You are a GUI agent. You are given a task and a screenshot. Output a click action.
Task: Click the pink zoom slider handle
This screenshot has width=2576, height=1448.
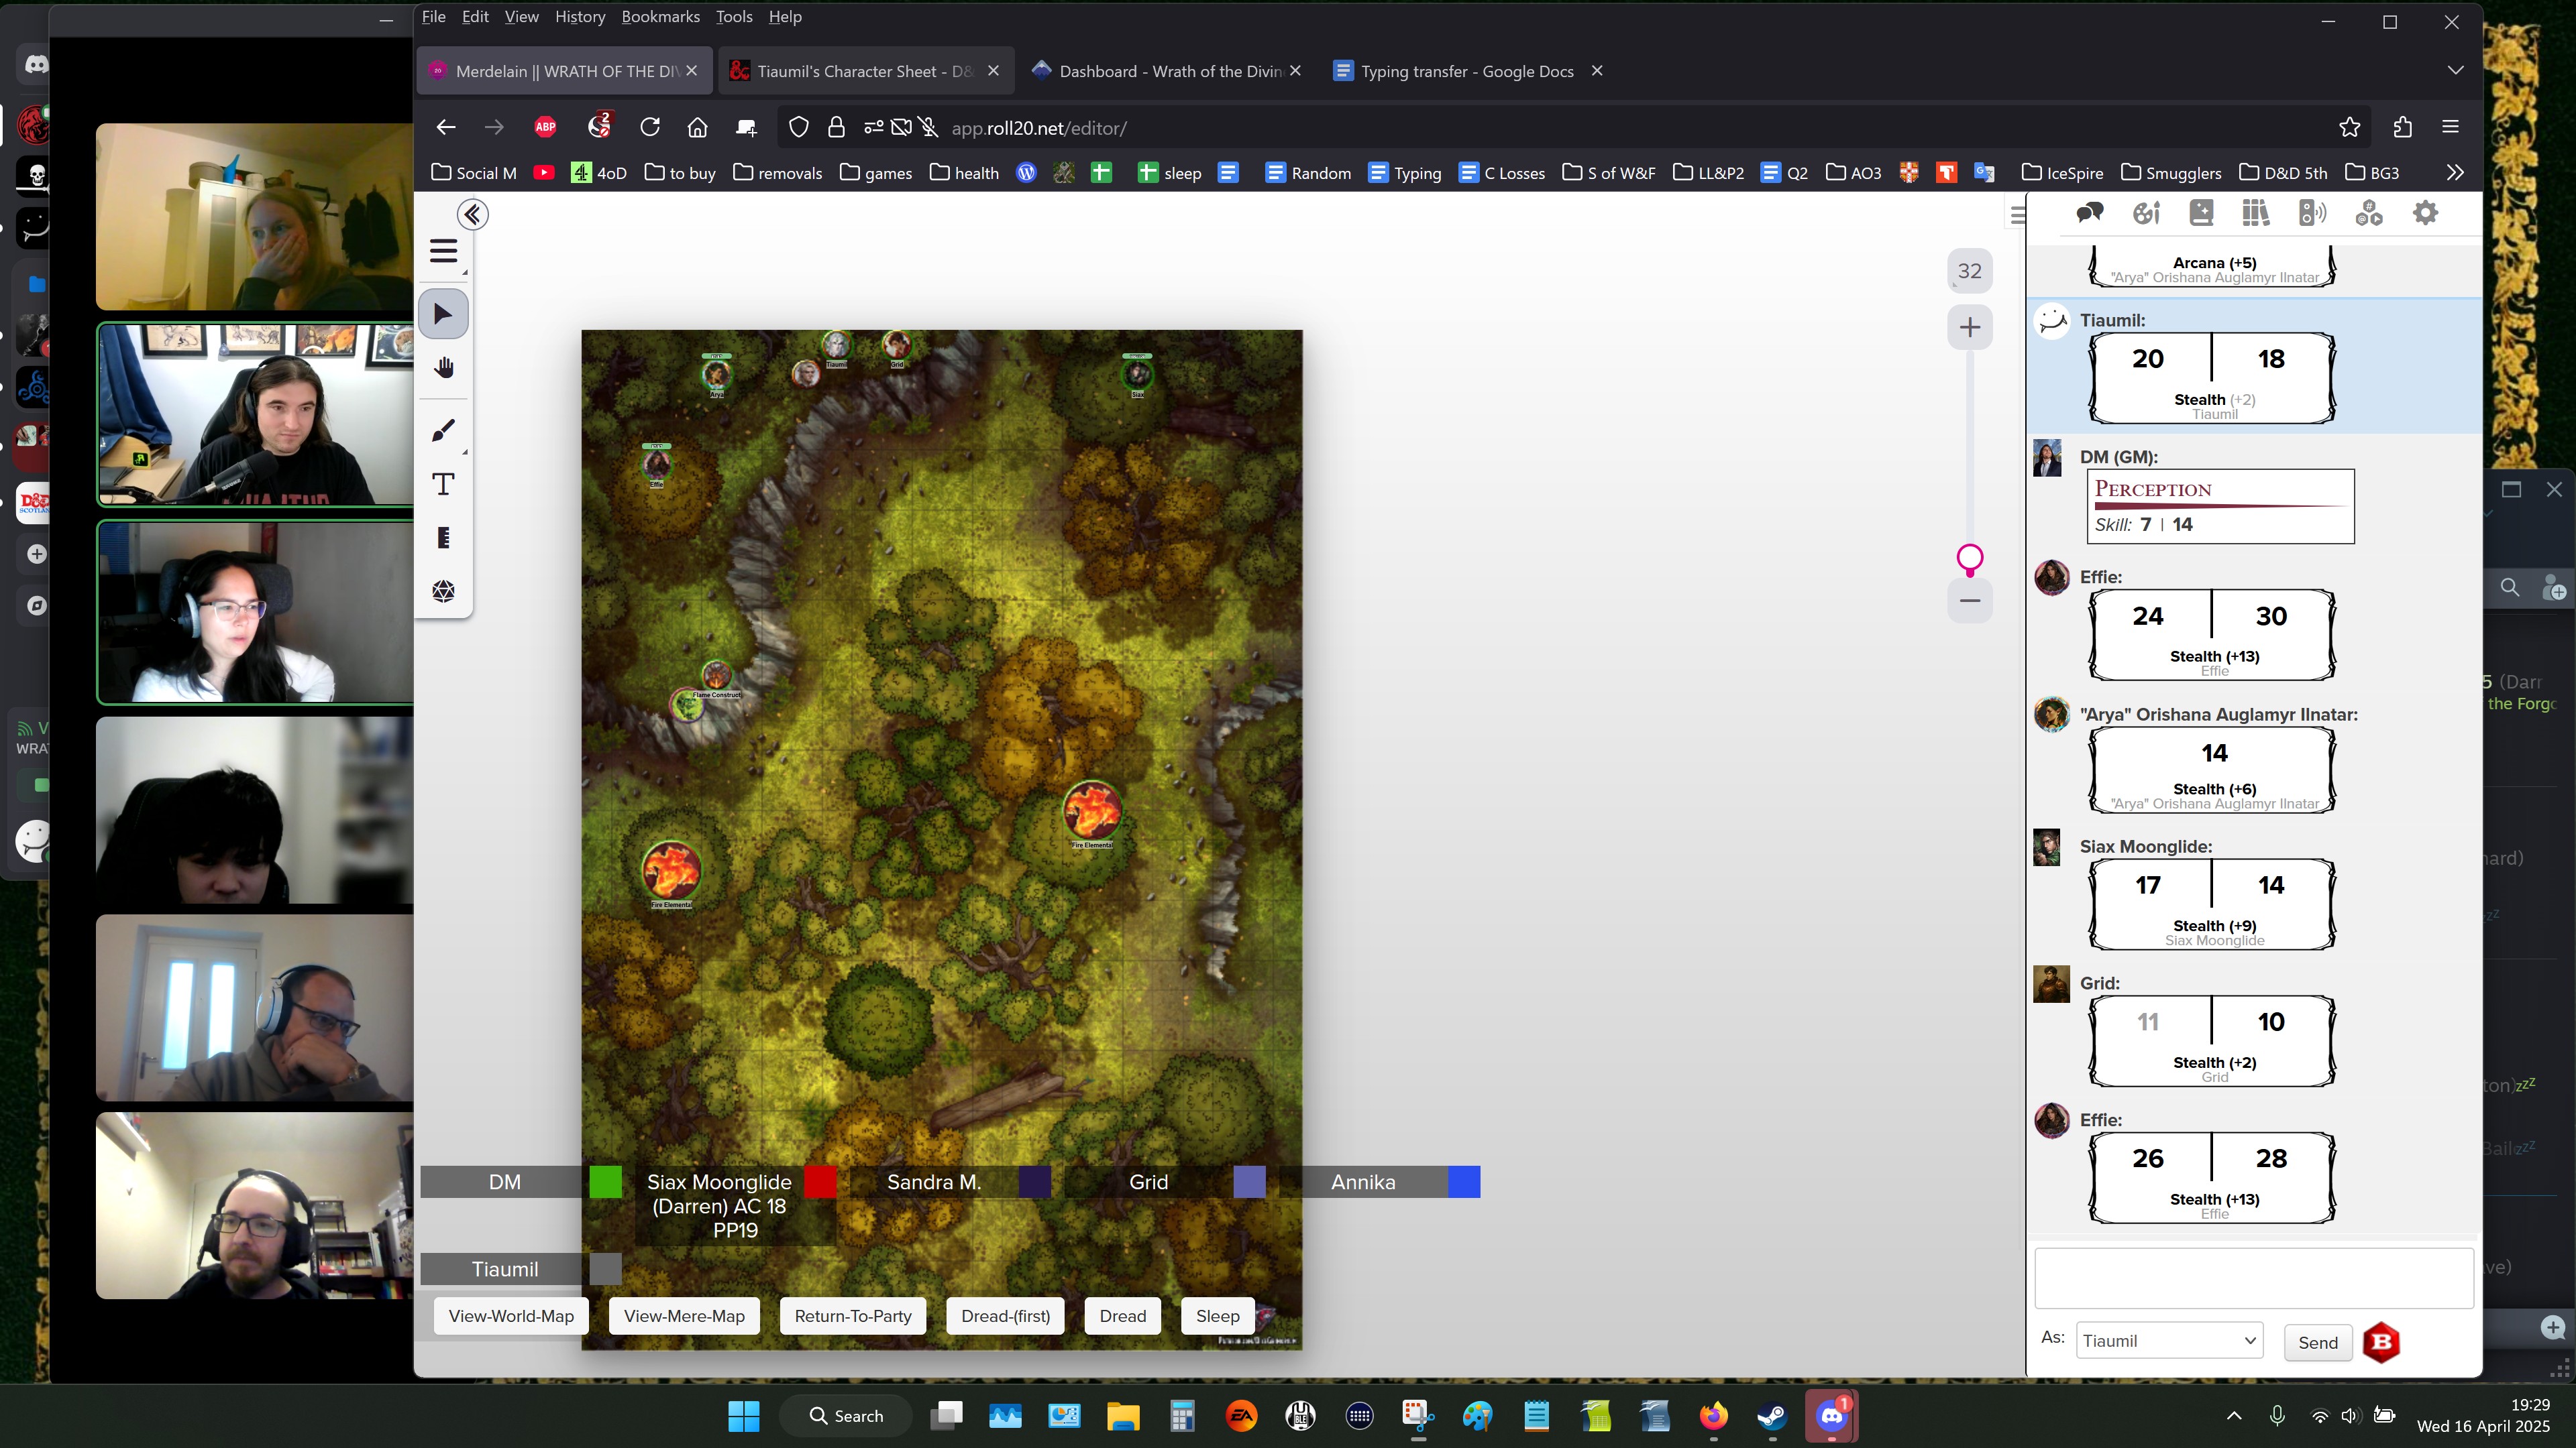(x=1969, y=558)
